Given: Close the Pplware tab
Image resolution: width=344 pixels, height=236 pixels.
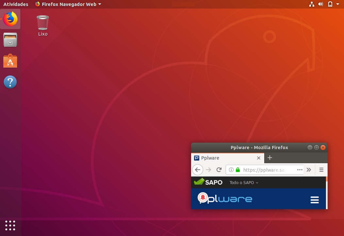Looking at the screenshot, I should pyautogui.click(x=259, y=158).
